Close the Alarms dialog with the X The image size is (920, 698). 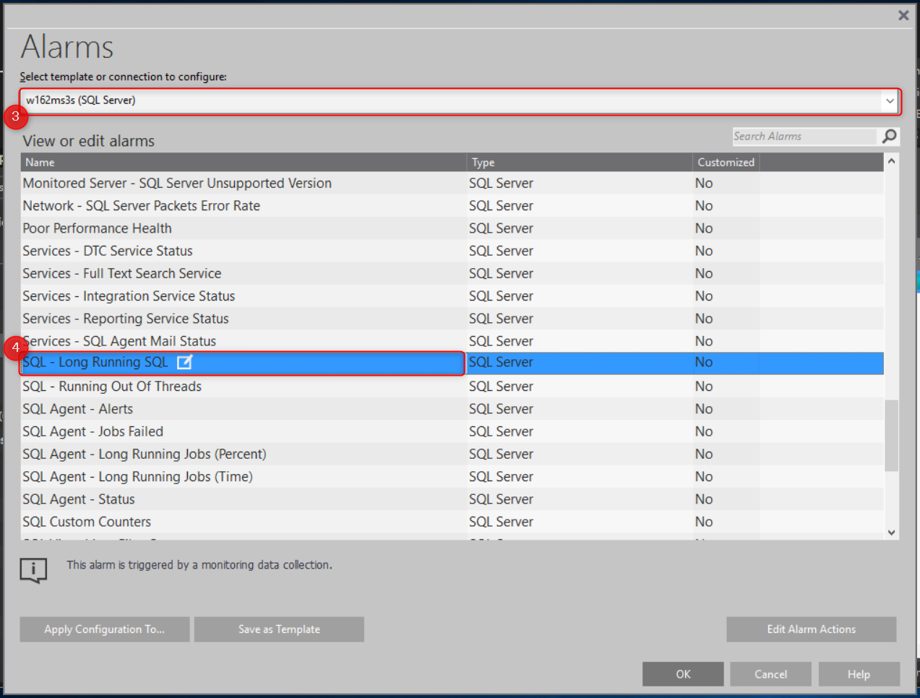903,14
